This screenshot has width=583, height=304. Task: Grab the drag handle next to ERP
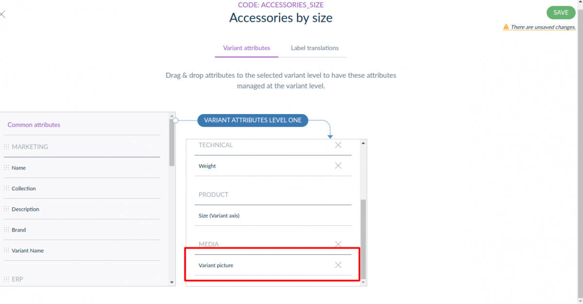7,279
